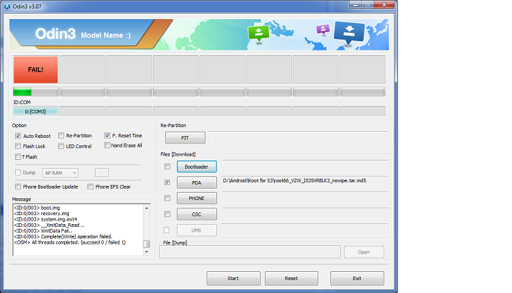Open the AP RAM dump dropdown
Viewport: 512px width, 293px height.
click(x=60, y=173)
